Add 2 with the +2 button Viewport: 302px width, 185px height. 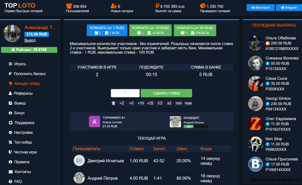122,103
